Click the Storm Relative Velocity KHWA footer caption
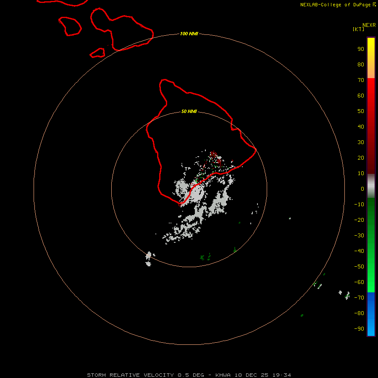This screenshot has height=378, width=378. click(x=189, y=375)
